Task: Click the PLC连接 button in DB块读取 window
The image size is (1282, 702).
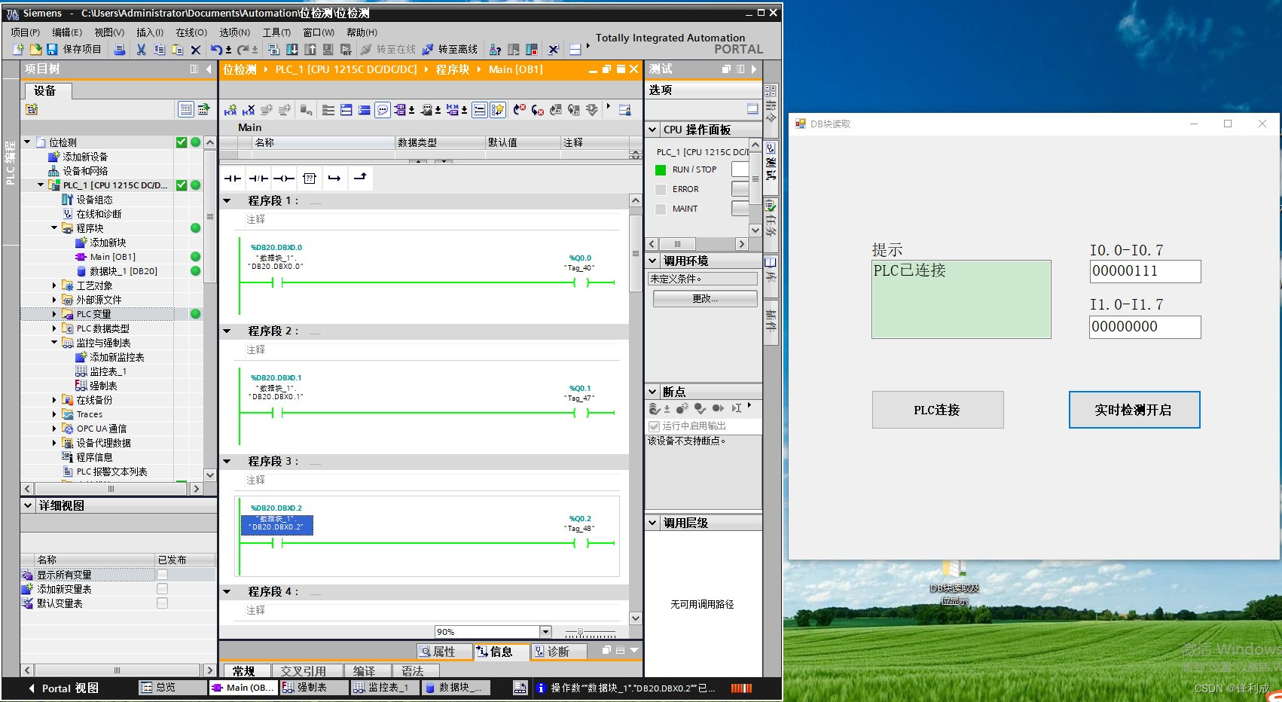Action: pos(938,410)
